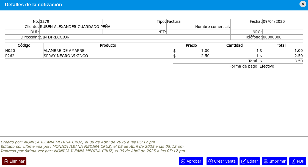Click the price 2.50 of SPRAY NEGRO VIKINGO
Image resolution: width=308 pixels, height=167 pixels.
click(205, 56)
